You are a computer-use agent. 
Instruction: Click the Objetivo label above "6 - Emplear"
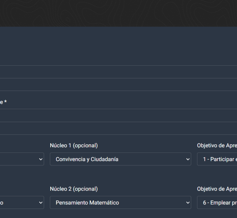point(217,189)
